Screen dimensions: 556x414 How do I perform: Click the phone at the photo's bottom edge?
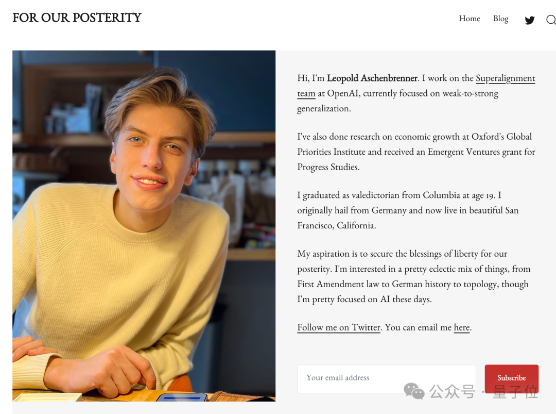click(x=182, y=398)
